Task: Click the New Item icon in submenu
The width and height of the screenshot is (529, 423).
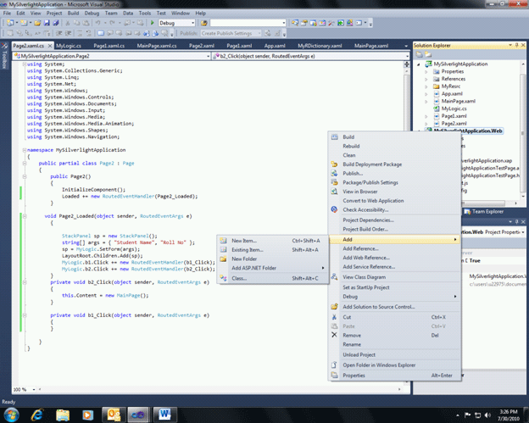Action: [224, 241]
